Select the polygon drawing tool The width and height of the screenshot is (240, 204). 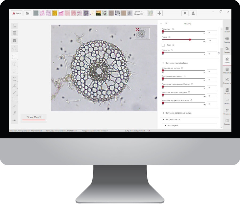click(14, 79)
